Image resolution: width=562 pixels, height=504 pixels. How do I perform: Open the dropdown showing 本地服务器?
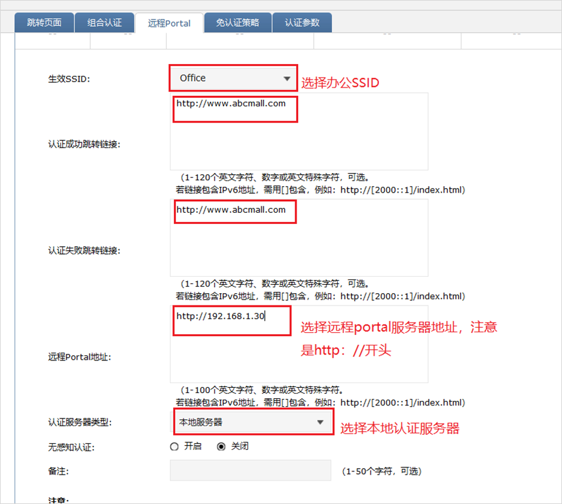251,422
